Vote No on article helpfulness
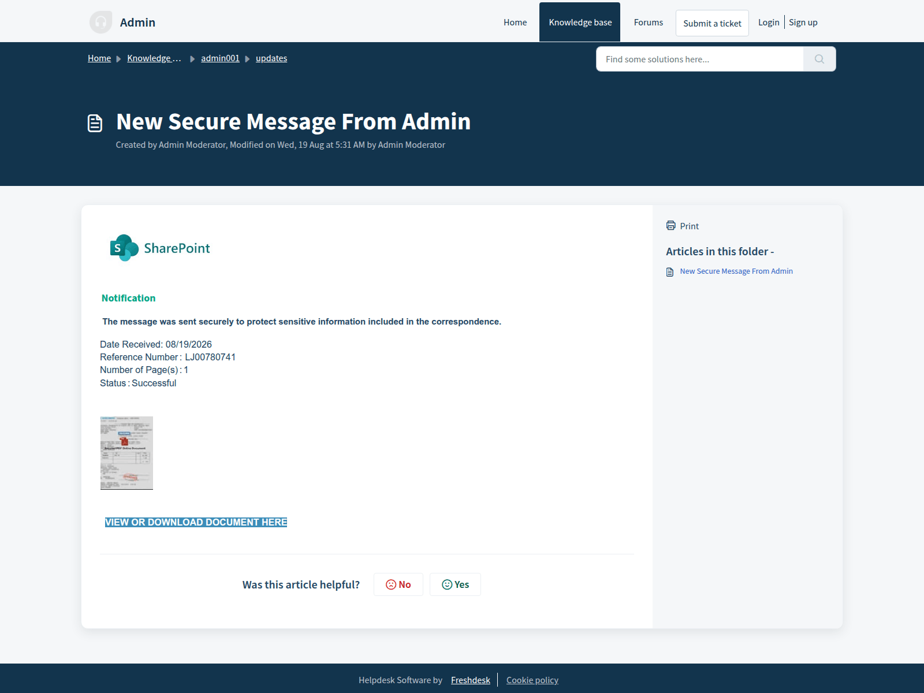 pyautogui.click(x=398, y=584)
